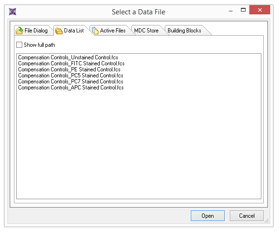Image resolution: width=279 pixels, height=233 pixels.
Task: Select the APC Stained Control.fcs file
Action: pos(71,88)
